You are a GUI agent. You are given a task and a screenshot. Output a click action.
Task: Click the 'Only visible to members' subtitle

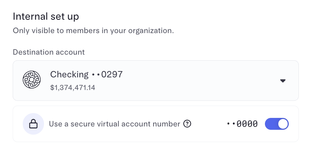click(x=93, y=31)
